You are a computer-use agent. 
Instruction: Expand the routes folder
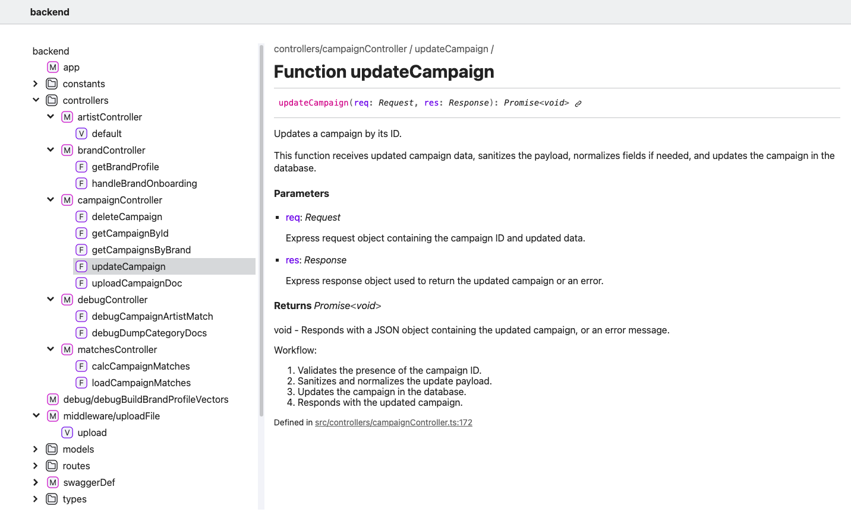pyautogui.click(x=36, y=466)
